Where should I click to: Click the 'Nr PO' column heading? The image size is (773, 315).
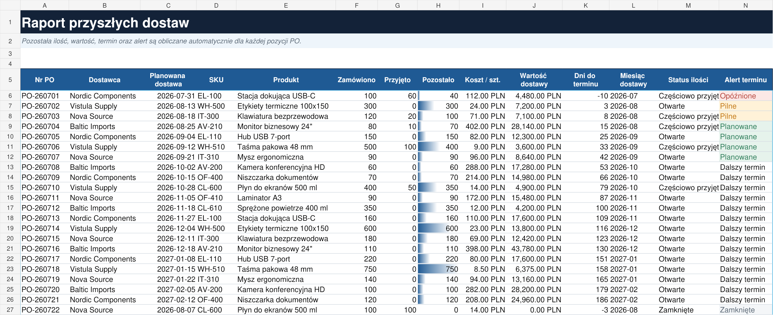[x=45, y=80]
